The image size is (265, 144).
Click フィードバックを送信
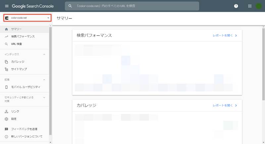click(x=25, y=129)
